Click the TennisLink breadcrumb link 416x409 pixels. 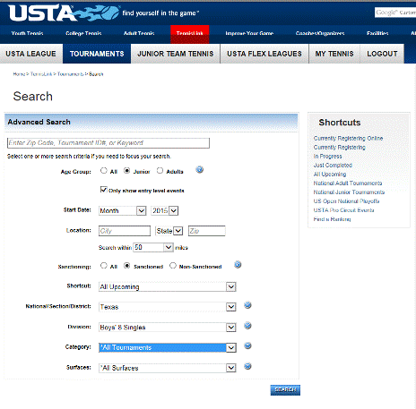(x=41, y=74)
